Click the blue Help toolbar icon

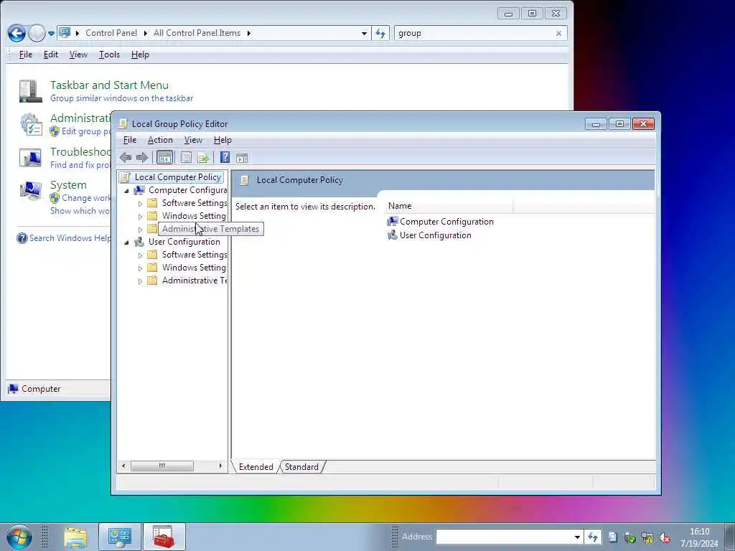(225, 157)
